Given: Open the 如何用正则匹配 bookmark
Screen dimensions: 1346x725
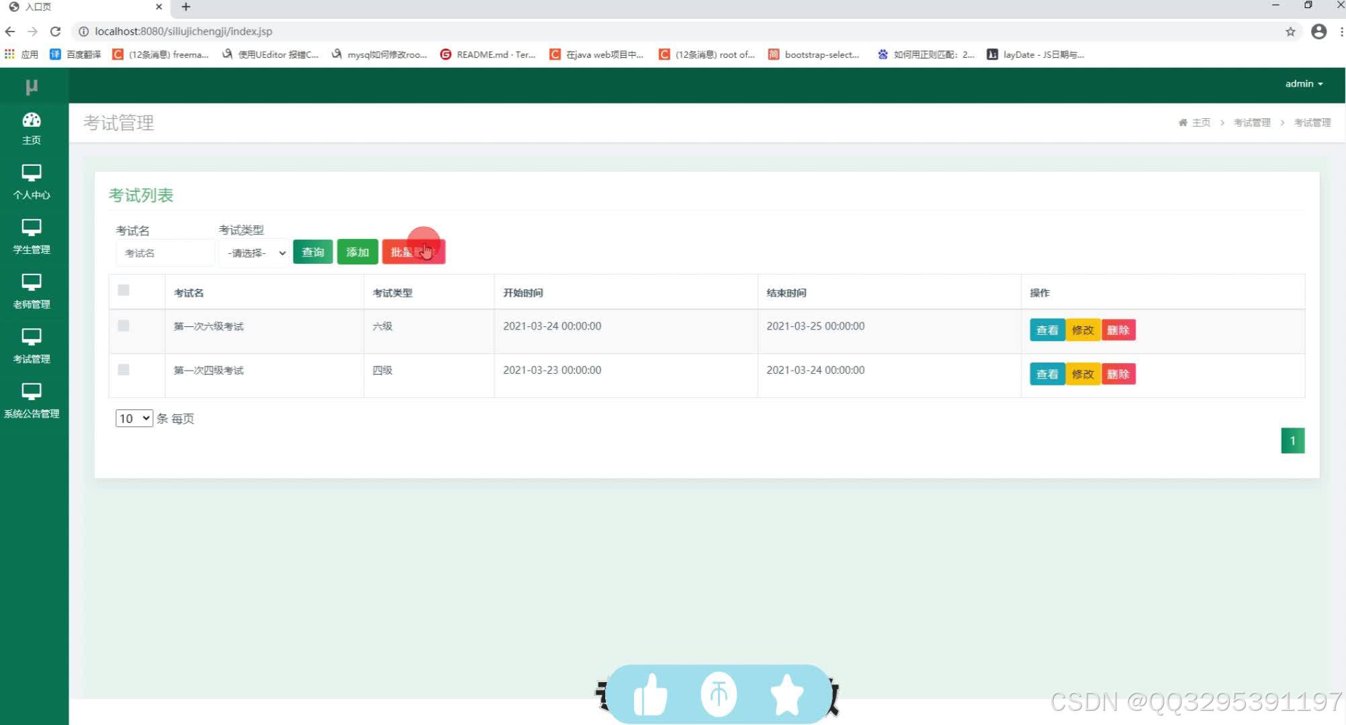Looking at the screenshot, I should click(926, 54).
